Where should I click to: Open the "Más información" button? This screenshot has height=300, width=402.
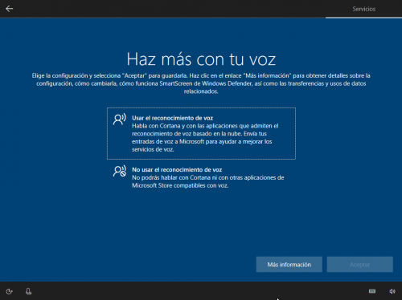[289, 265]
